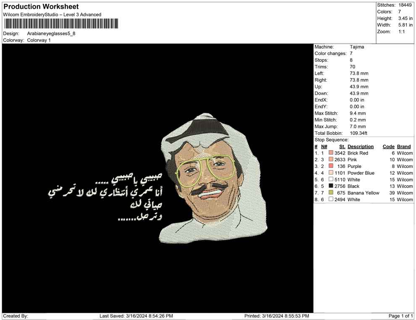416x320 pixels.
Task: Click the 'Description' column header
Action: coord(361,147)
